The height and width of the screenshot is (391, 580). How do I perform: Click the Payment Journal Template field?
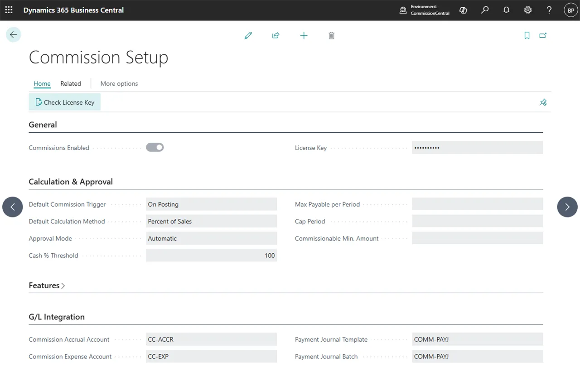(x=477, y=339)
